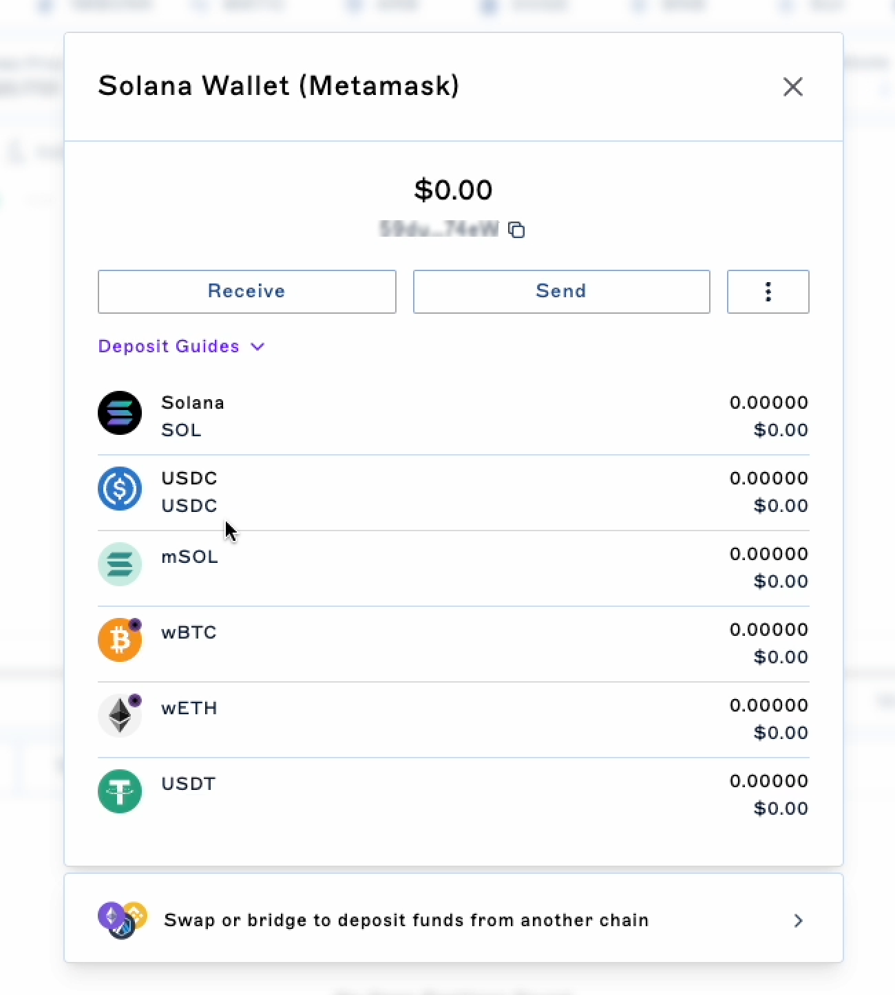Click the wBTC bitcoin icon
Viewport: 895px width, 995px height.
(x=120, y=640)
